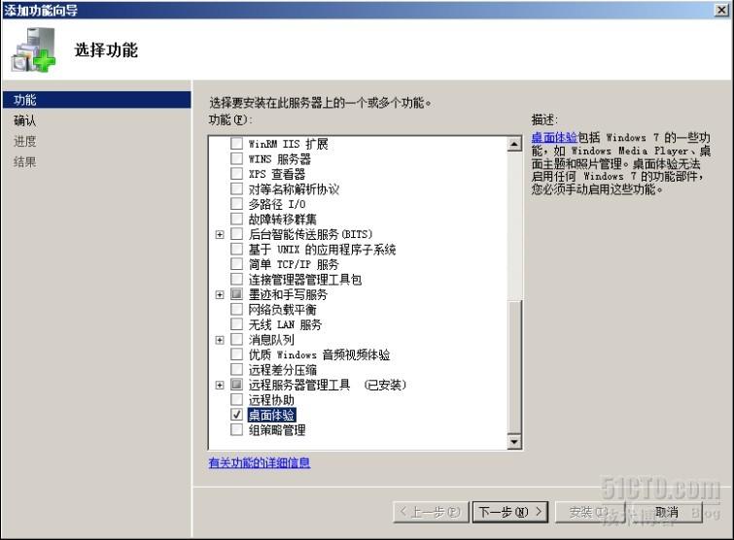Open the 有关功能的详细信息 link
The height and width of the screenshot is (540, 734).
coord(260,462)
